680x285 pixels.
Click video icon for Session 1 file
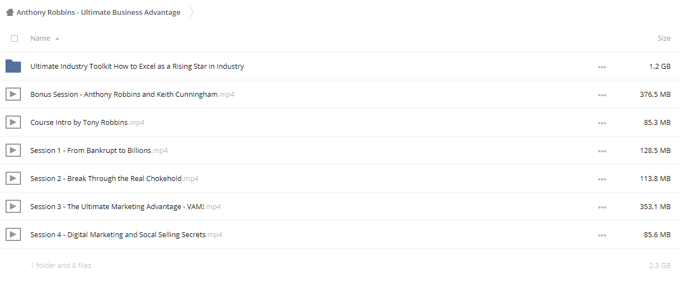pos(13,150)
